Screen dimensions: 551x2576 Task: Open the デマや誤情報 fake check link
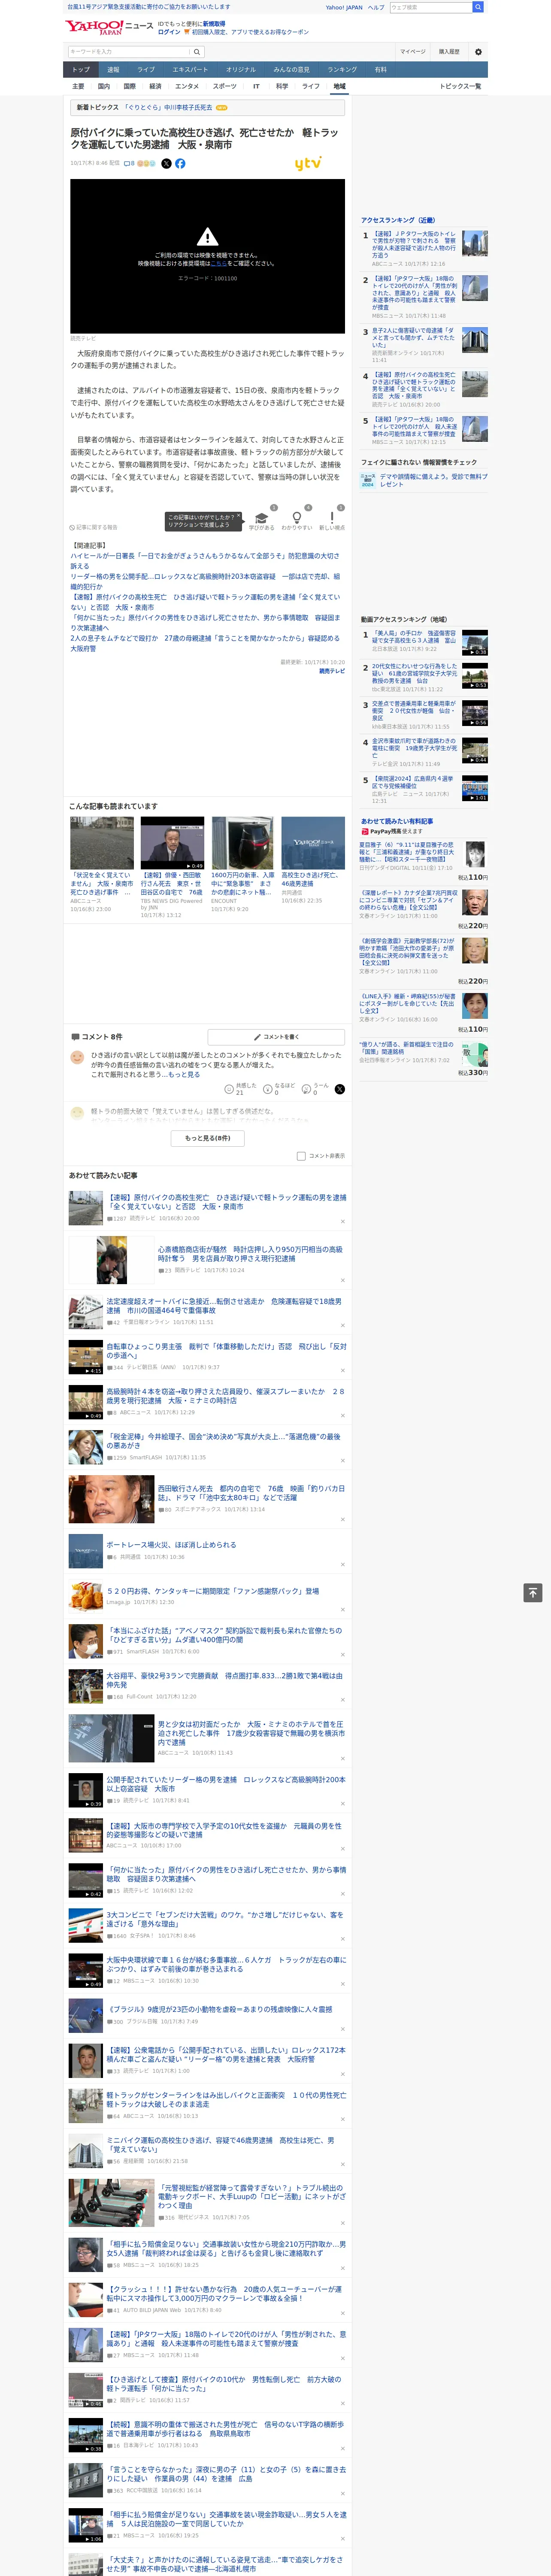point(434,481)
